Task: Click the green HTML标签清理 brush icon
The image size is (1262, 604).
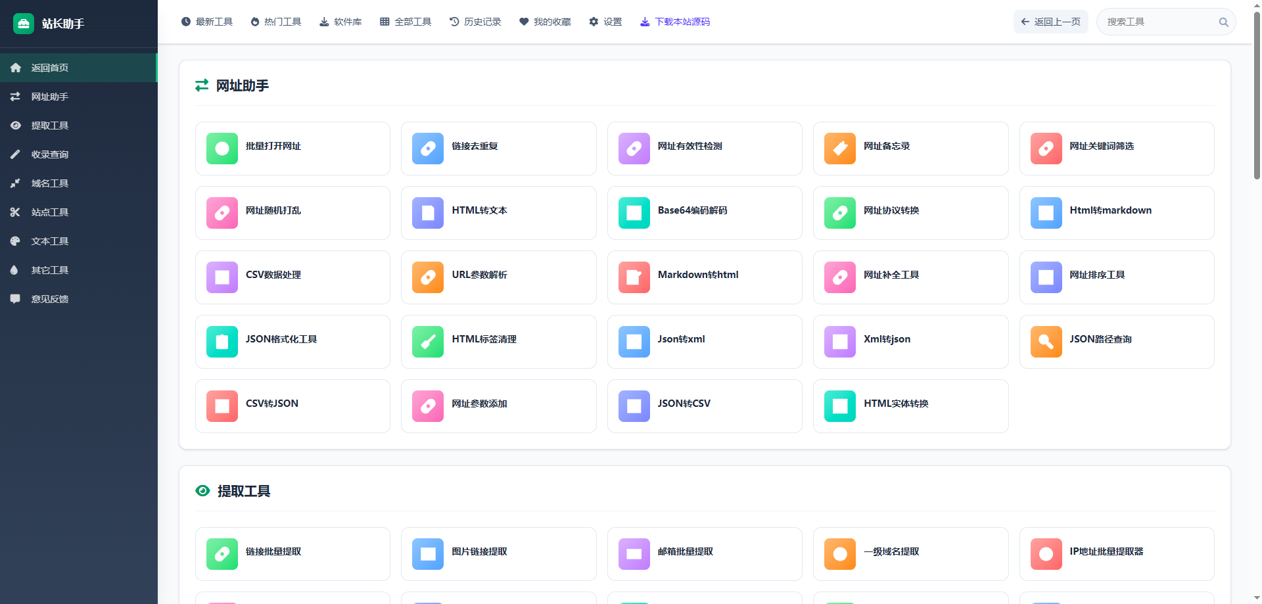Action: (x=428, y=342)
